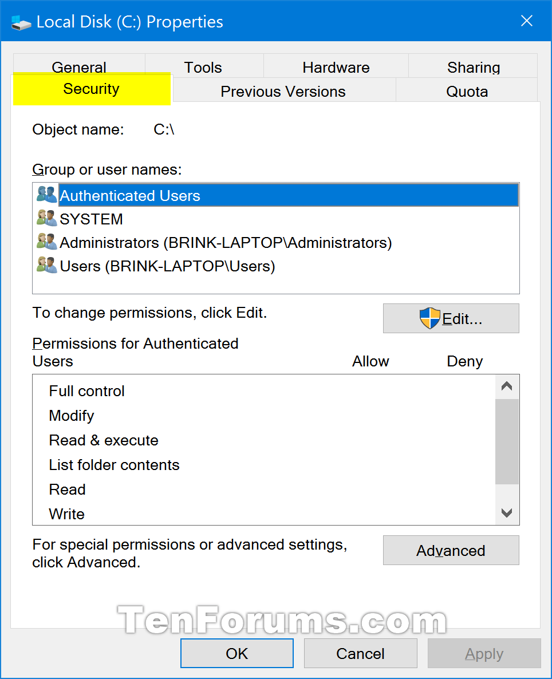This screenshot has width=552, height=679.
Task: Confirm changes with the OK button
Action: tap(236, 653)
